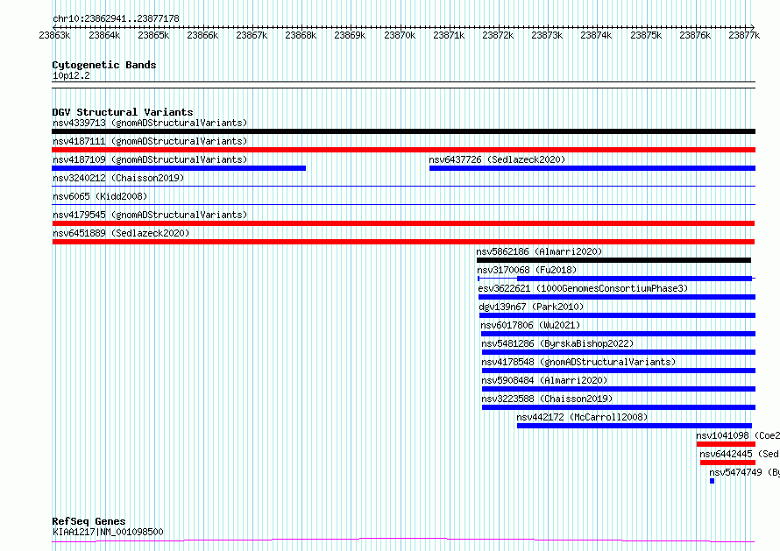Open the nsv5474749 variant label
780x551 pixels.
click(745, 472)
